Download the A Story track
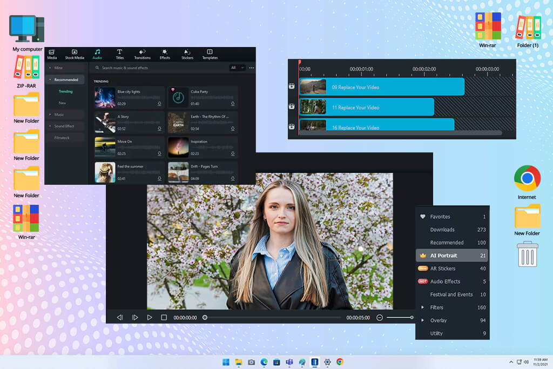Viewport: 553px width, 369px height. pos(159,129)
